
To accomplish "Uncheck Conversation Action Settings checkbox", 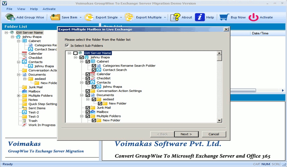I will click(88, 91).
